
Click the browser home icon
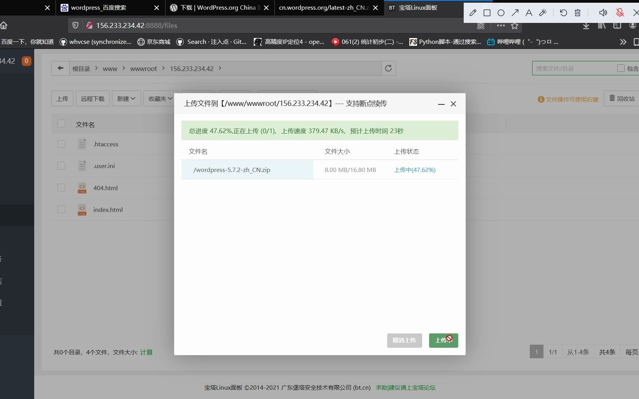pyautogui.click(x=4, y=25)
